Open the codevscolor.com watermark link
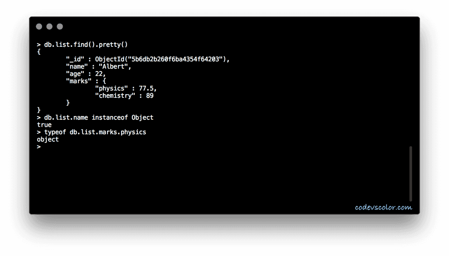Image resolution: width=449 pixels, height=256 pixels. point(384,207)
